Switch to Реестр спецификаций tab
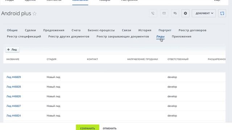This screenshot has width=232, height=130. click(24, 36)
